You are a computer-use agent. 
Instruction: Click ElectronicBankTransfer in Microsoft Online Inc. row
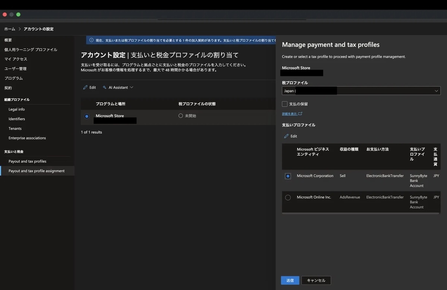coord(385,197)
